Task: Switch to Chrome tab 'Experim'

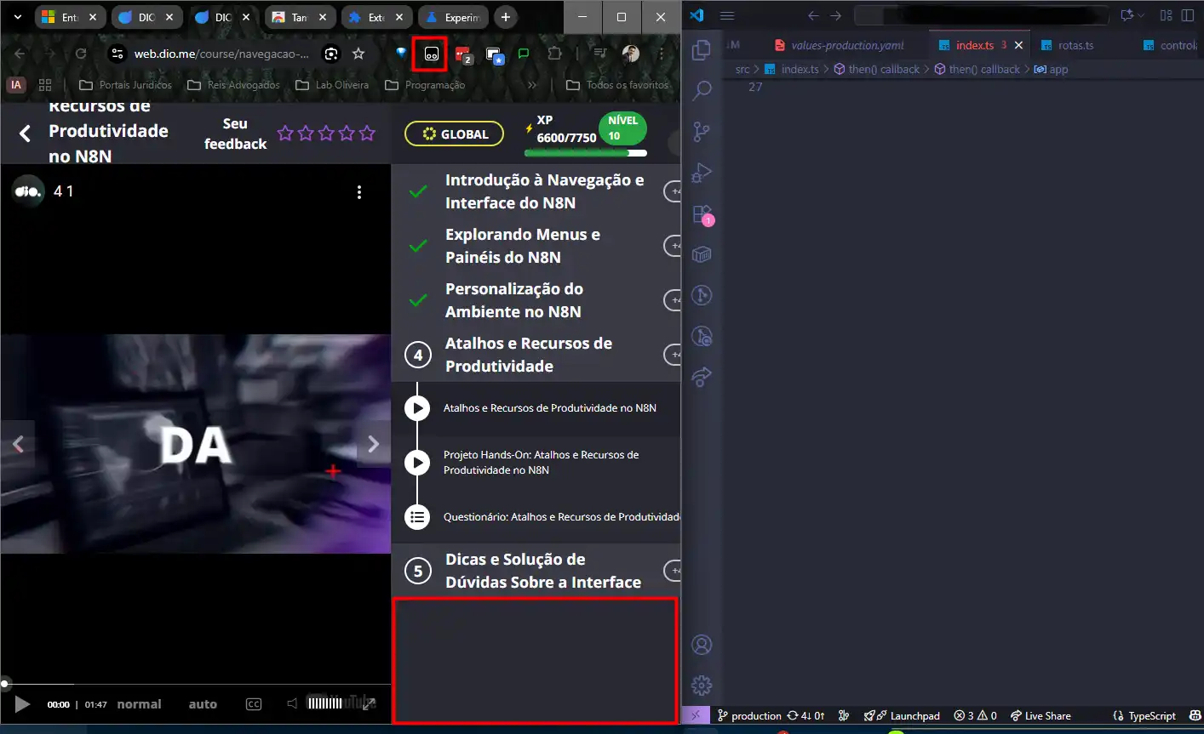Action: point(453,17)
